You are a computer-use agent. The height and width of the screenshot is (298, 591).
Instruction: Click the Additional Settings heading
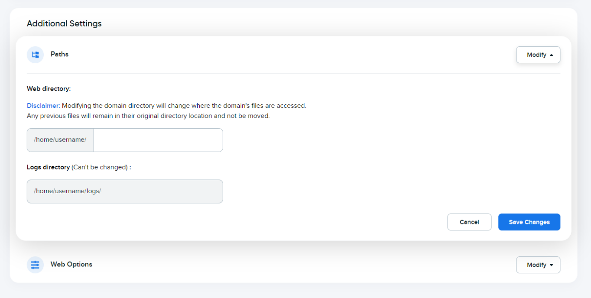64,23
